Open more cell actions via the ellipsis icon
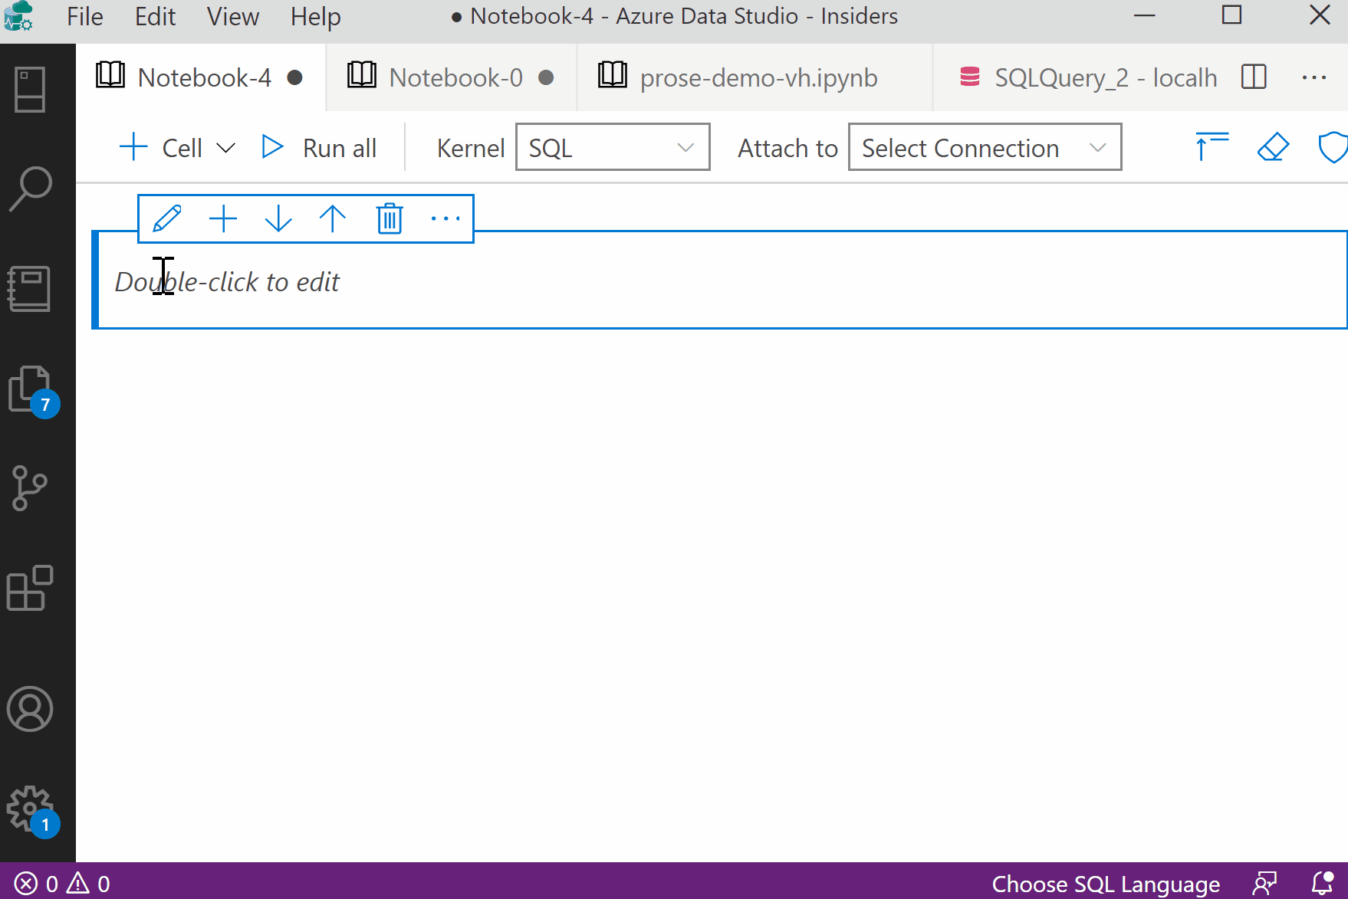Viewport: 1348px width, 899px height. (445, 218)
